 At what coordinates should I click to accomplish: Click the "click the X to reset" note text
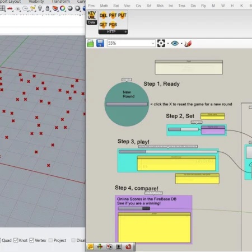[x=192, y=104]
